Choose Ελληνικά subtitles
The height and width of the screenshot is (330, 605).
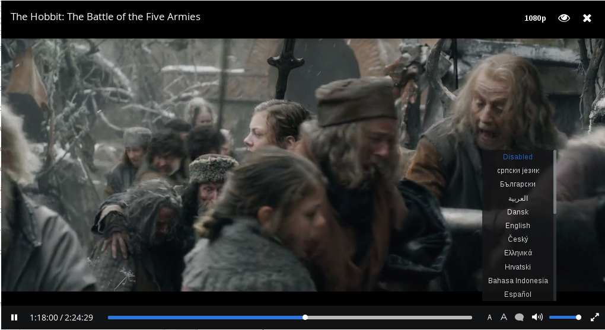pos(517,253)
